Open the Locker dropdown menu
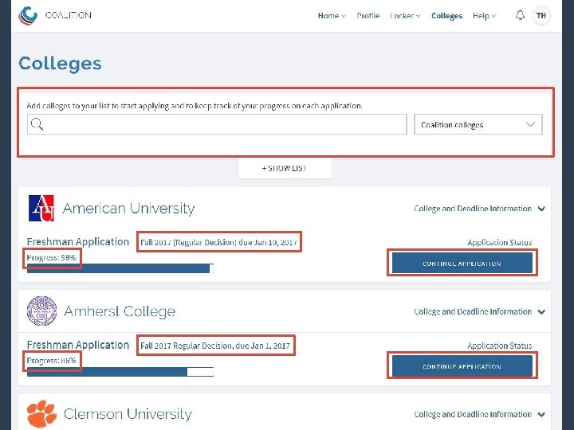Screen dimensions: 574x430 click(405, 16)
